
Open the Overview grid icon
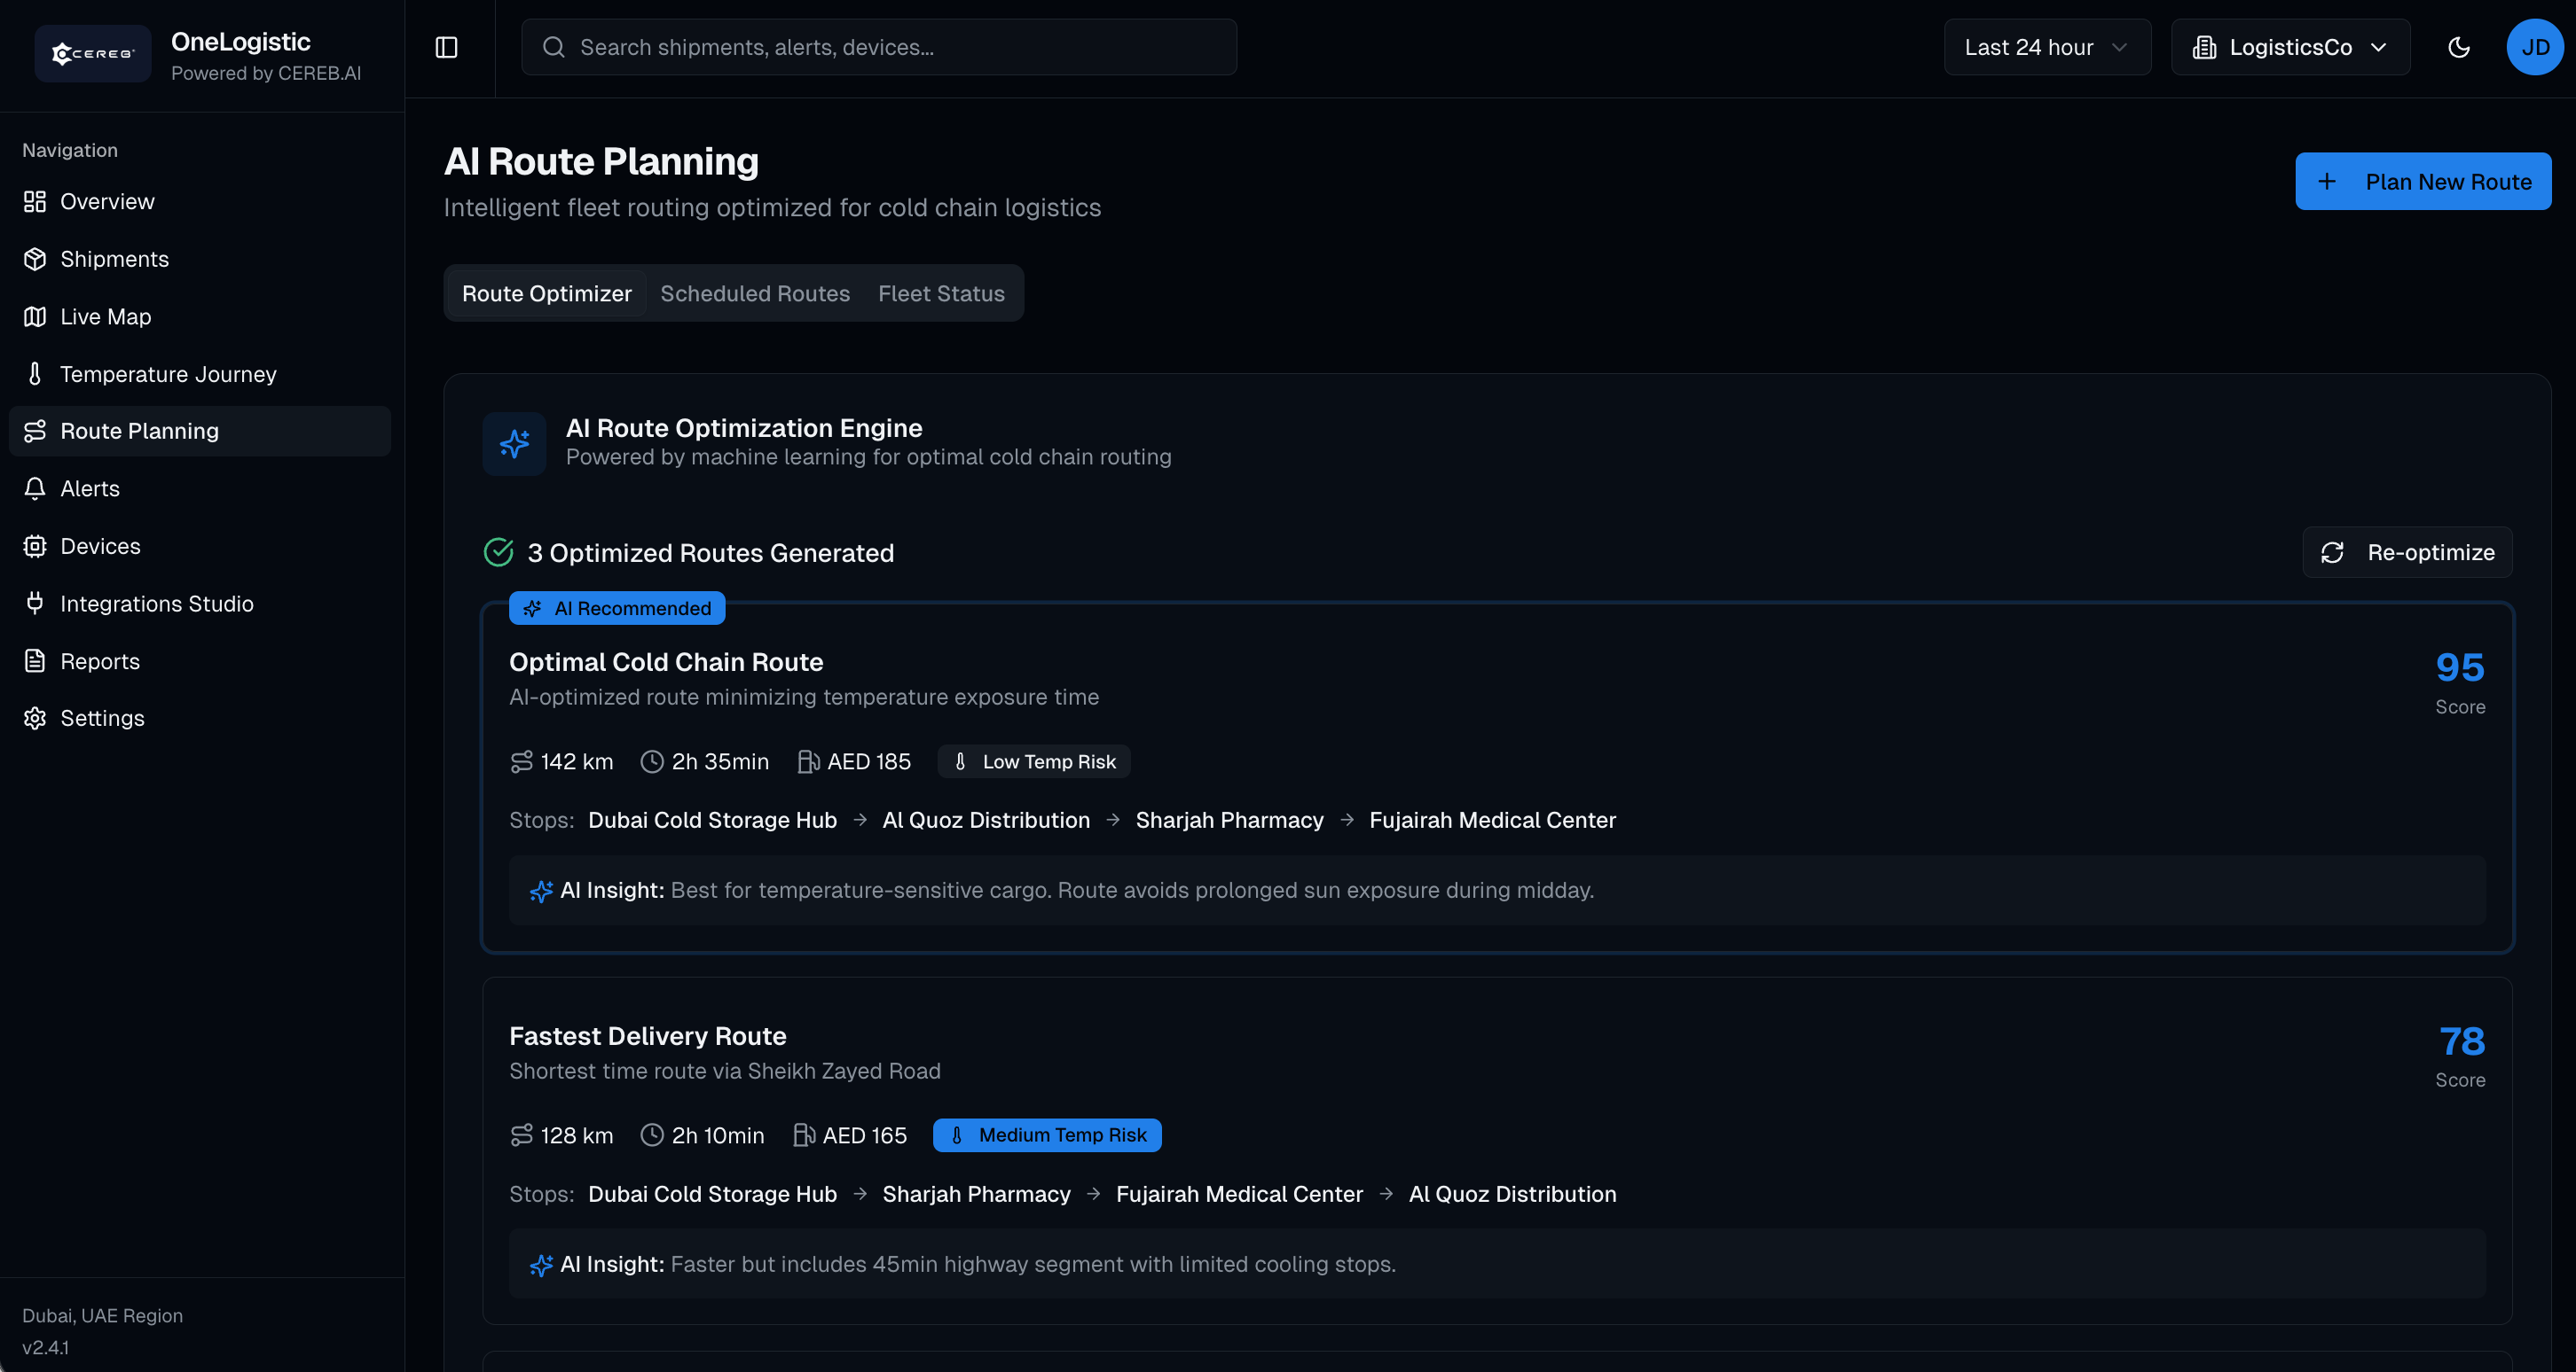(34, 201)
